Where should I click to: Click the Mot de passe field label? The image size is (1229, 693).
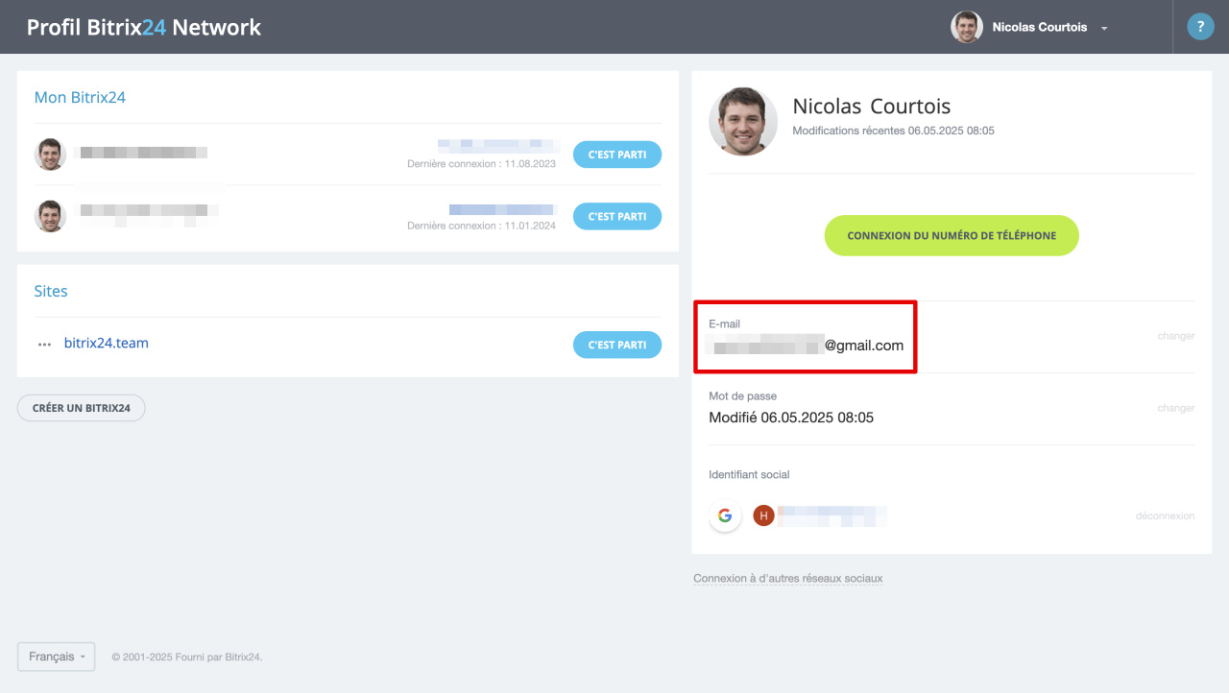pos(743,395)
